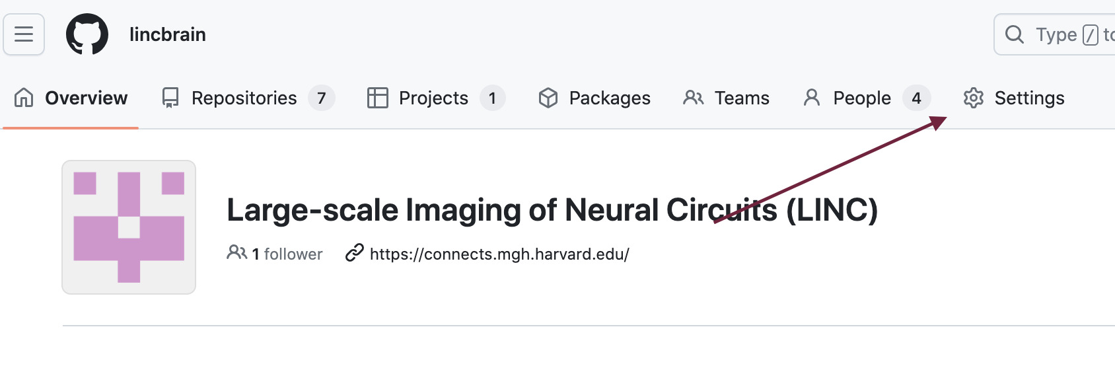Viewport: 1115px width, 366px height.
Task: Open the pink organization avatar image
Action: (129, 227)
